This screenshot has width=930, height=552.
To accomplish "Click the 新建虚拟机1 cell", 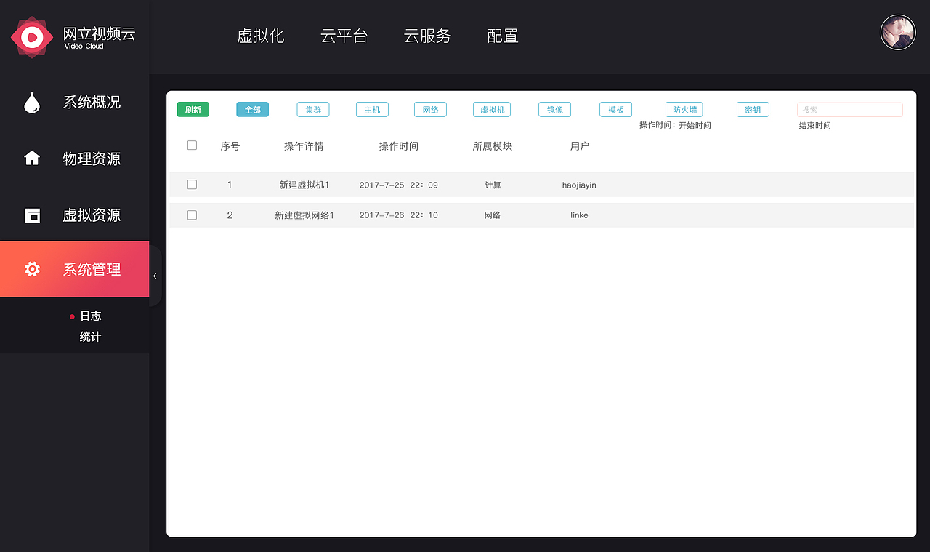I will tap(304, 185).
